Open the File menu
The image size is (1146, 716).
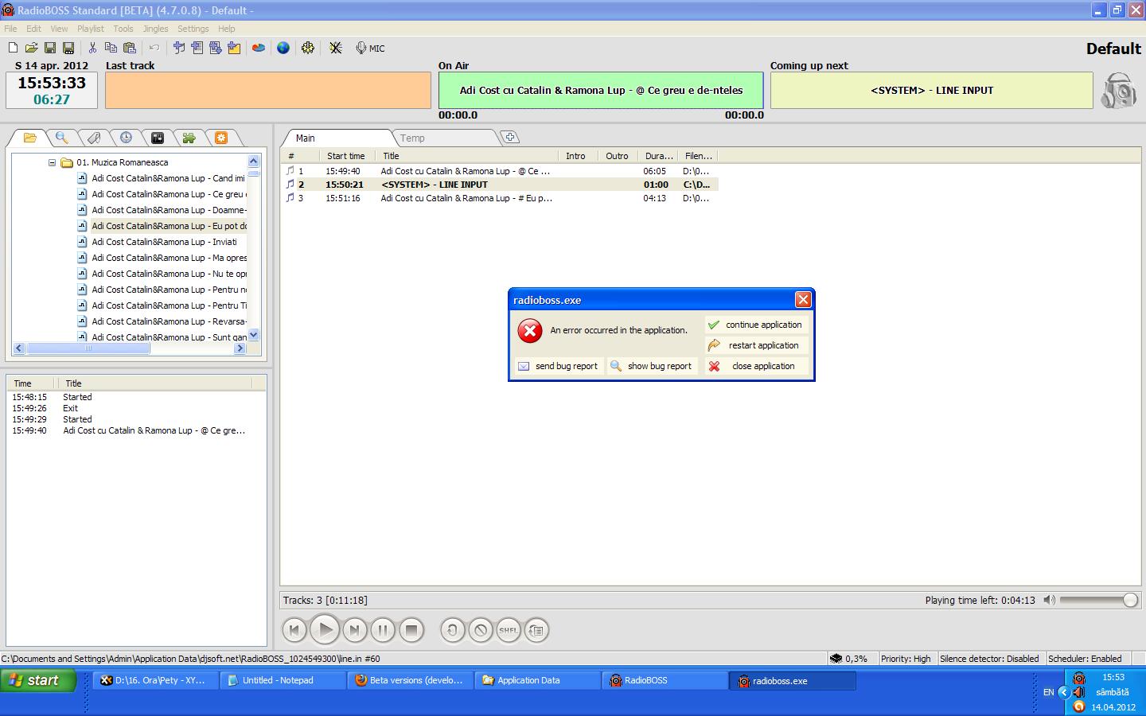pos(10,29)
